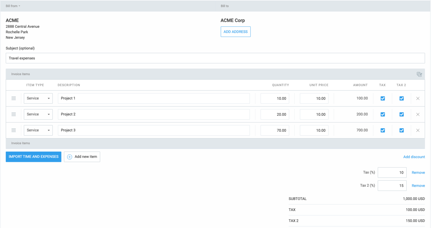This screenshot has width=431, height=228.
Task: Disable Tax for the Project 3 row
Action: [382, 130]
